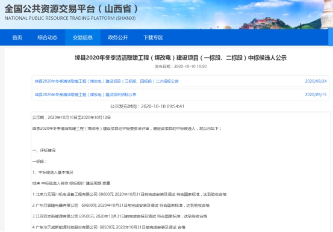Viewport: 333px width, 232px height.
Task: Click the 一标段： heading
Action: tap(40, 162)
